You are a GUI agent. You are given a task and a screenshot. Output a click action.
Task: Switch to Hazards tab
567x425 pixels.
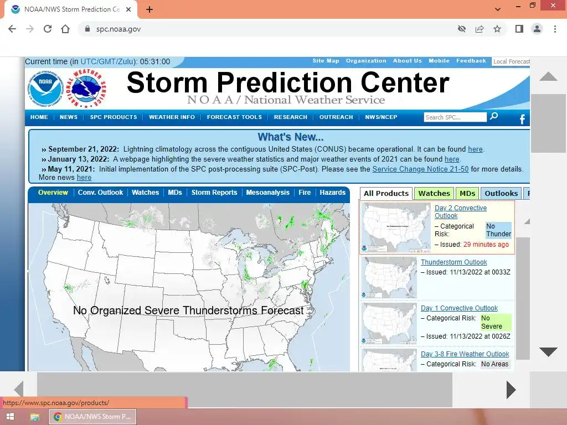332,192
